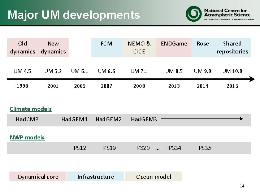Image resolution: width=260 pixels, height=195 pixels.
Task: Select the year '2014' on the timeline
Action: coord(203,86)
